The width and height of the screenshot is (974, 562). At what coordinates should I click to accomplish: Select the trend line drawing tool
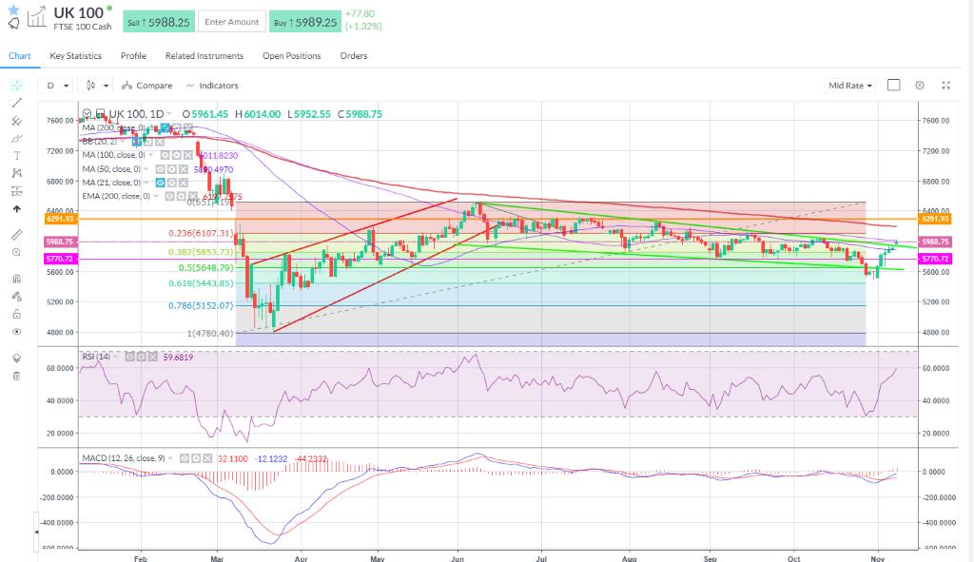17,103
